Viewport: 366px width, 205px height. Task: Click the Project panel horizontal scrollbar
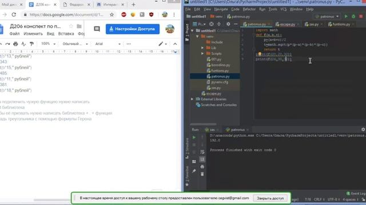pos(203,124)
